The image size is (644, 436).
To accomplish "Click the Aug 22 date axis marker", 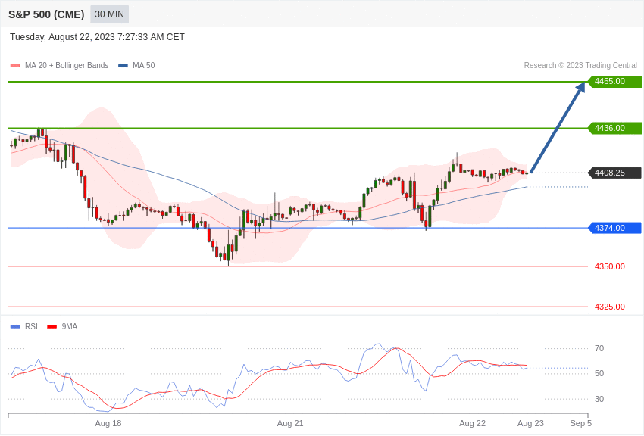I will (472, 424).
